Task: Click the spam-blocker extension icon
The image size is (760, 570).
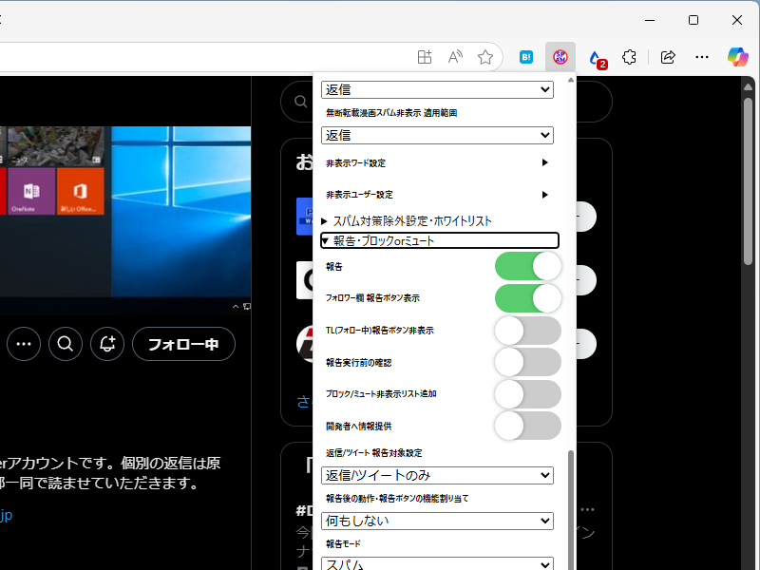Action: (560, 57)
